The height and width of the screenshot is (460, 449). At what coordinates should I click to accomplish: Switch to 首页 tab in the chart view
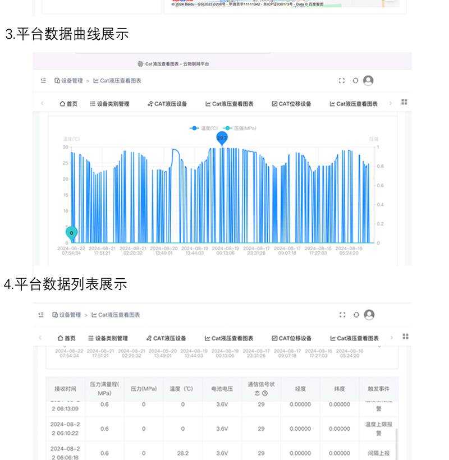point(68,104)
